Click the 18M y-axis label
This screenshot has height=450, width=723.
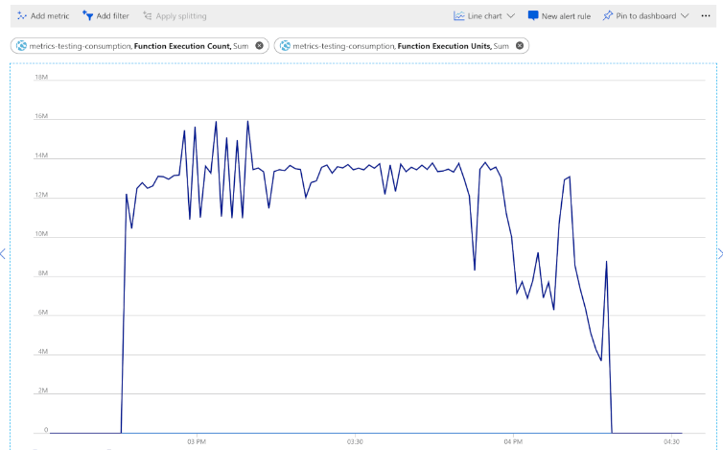point(41,77)
